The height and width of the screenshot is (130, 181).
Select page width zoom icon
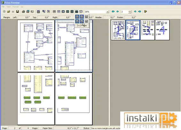59,11
